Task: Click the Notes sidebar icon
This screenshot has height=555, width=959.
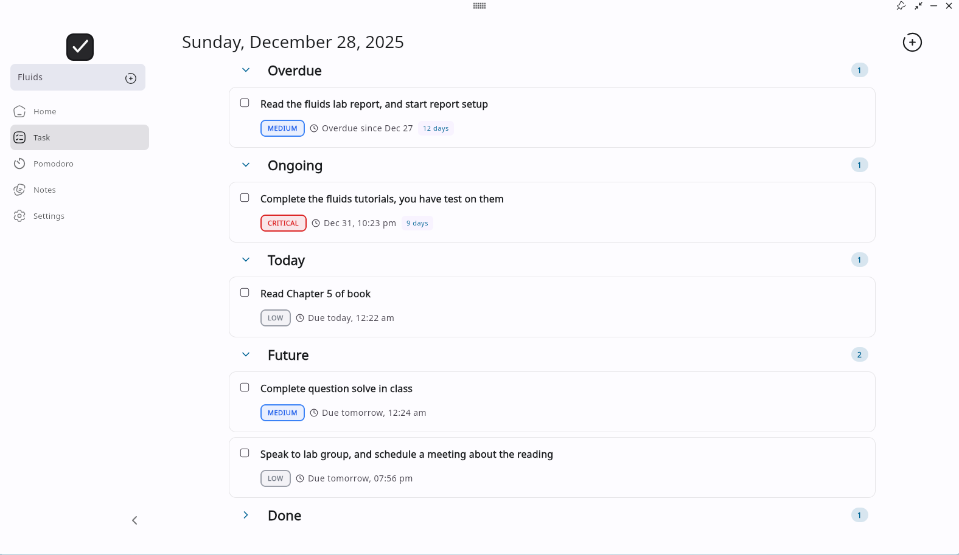Action: point(19,190)
